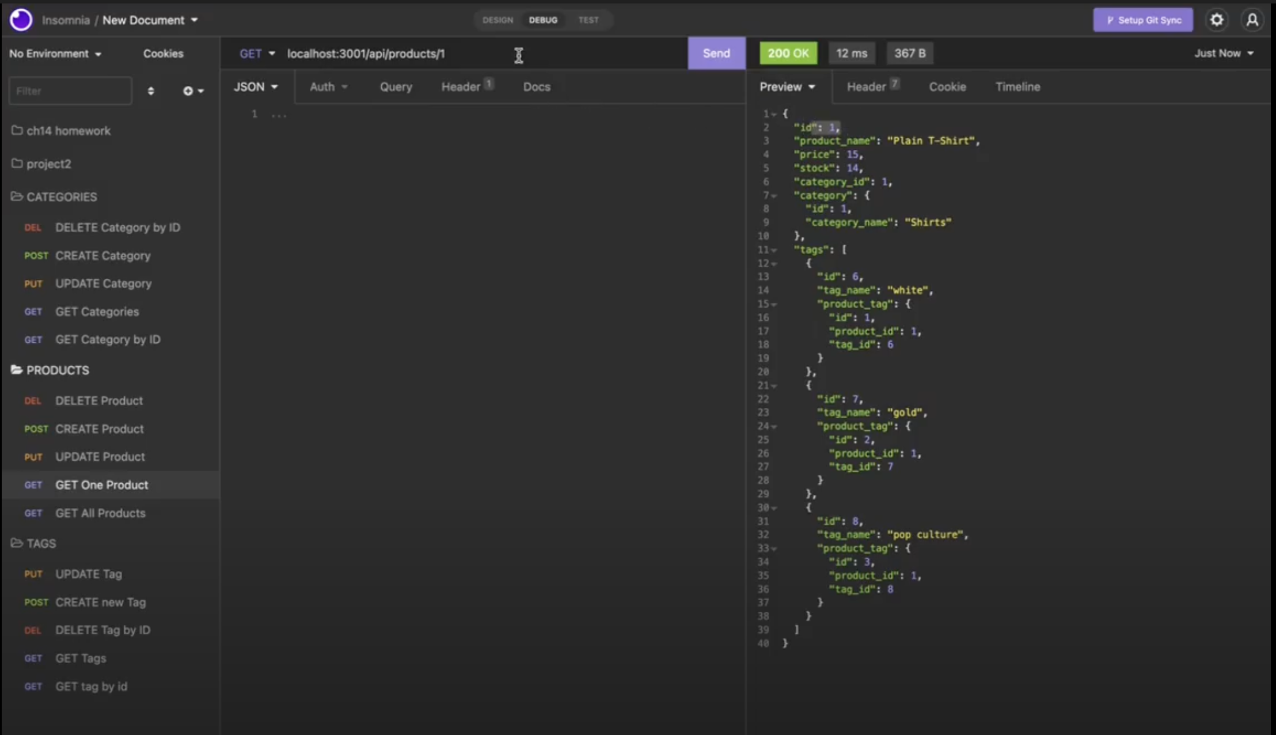Screen dimensions: 1276x735
Task: Switch to the Query tab
Action: coord(396,87)
